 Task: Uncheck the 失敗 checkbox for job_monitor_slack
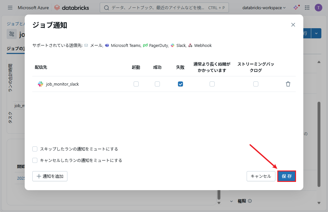pos(180,84)
